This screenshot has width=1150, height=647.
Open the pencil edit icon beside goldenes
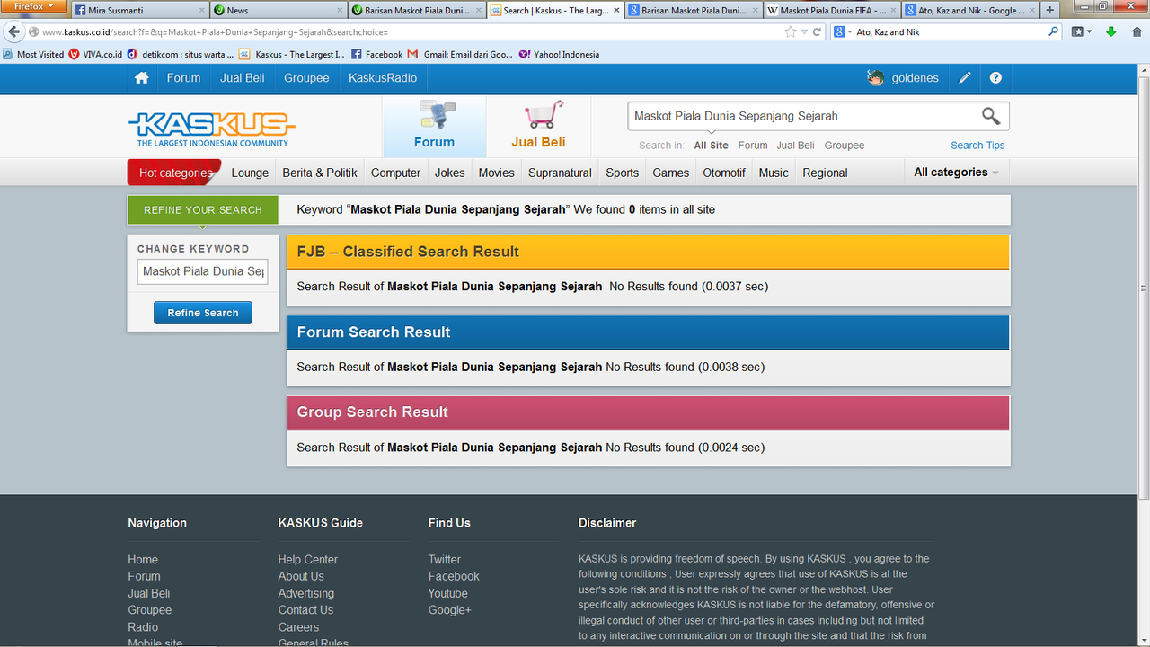point(965,78)
